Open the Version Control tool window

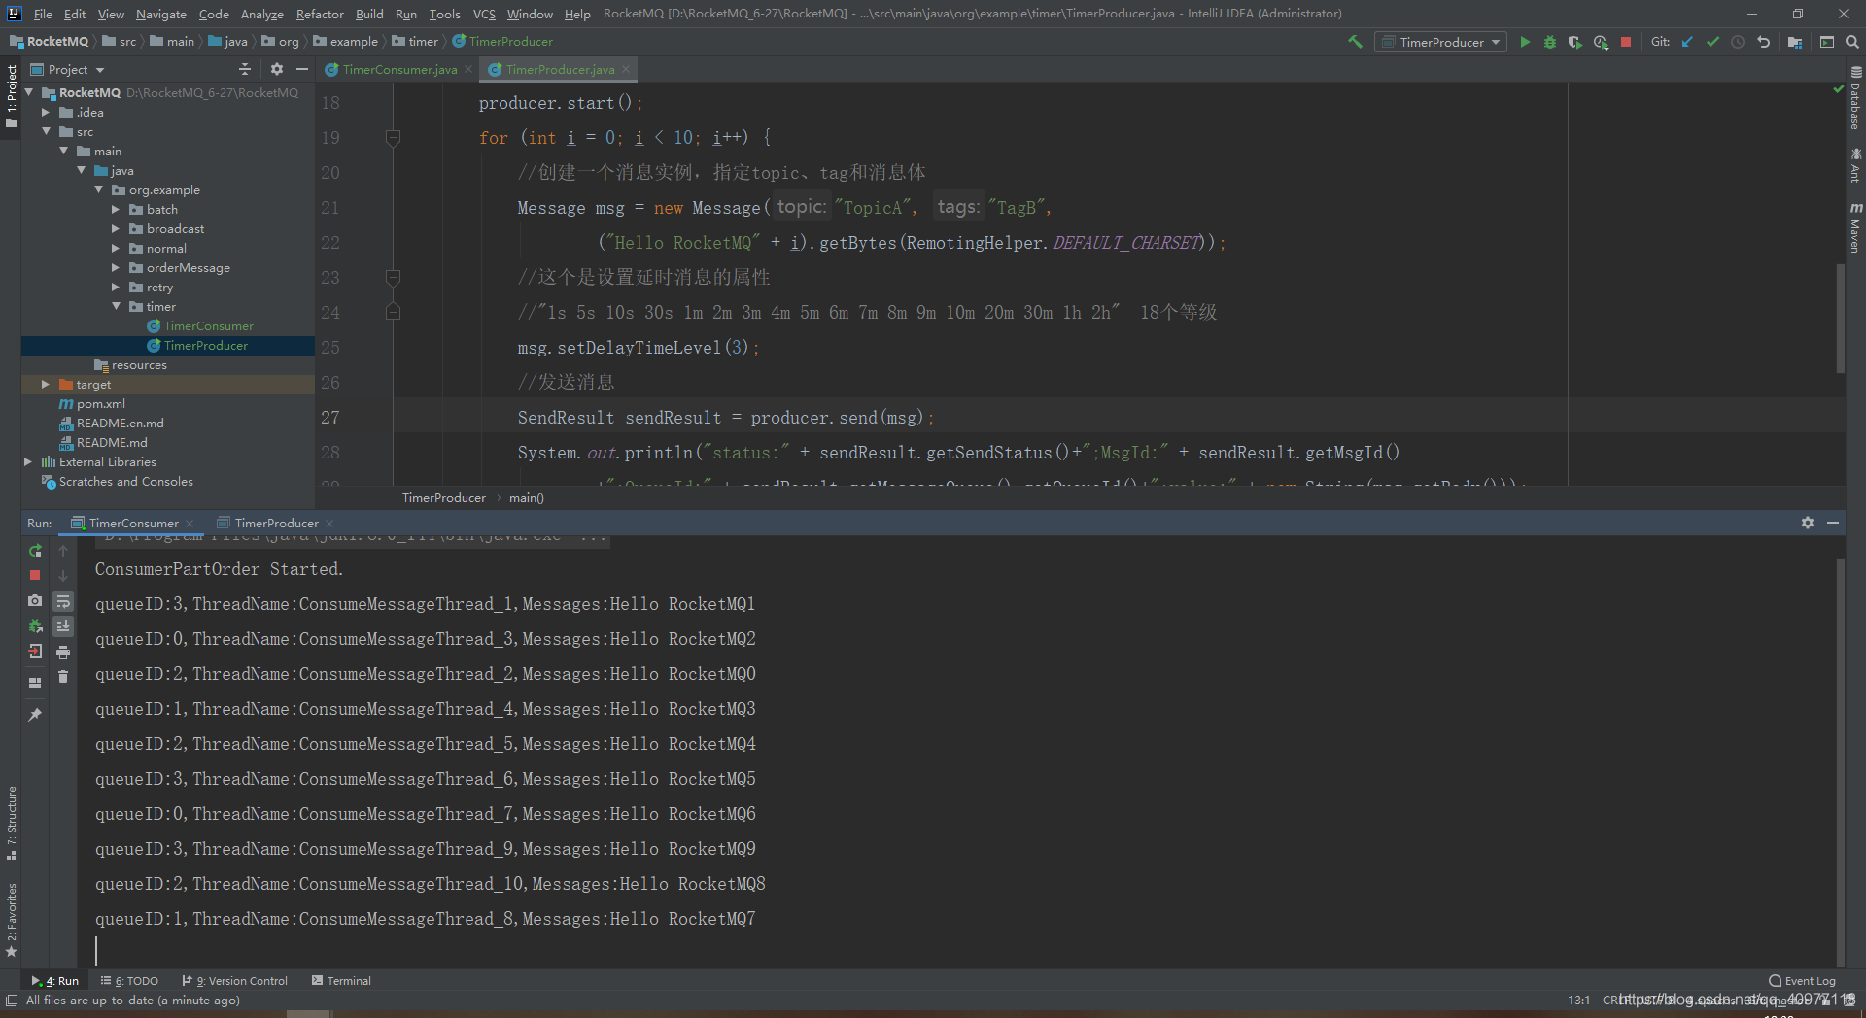235,981
